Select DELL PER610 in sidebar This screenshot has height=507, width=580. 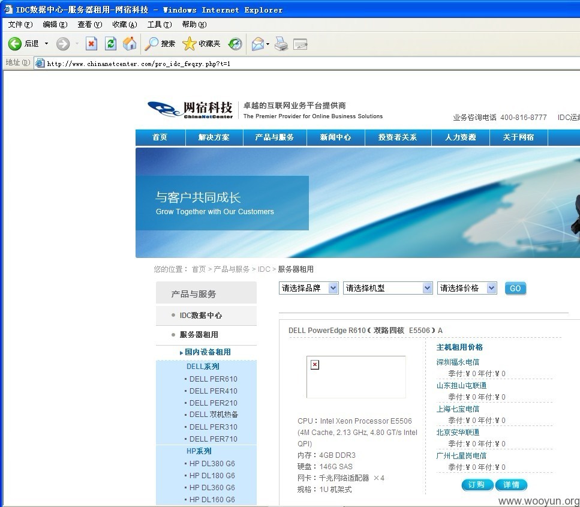click(x=213, y=379)
